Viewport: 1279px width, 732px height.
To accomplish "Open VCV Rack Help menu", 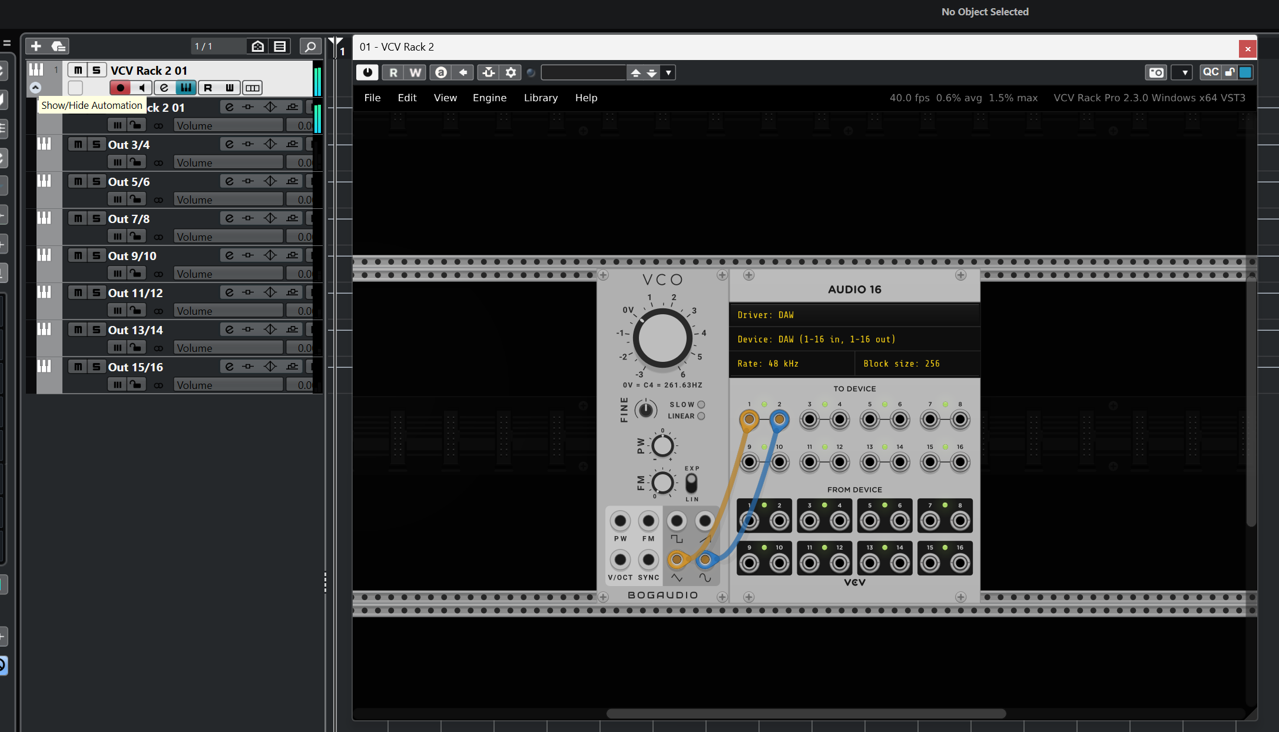I will coord(586,98).
